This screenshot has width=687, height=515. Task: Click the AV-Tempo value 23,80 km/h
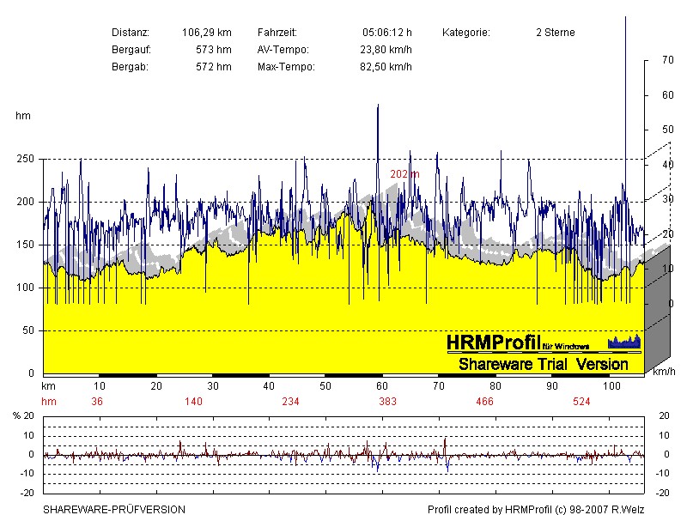pos(386,50)
